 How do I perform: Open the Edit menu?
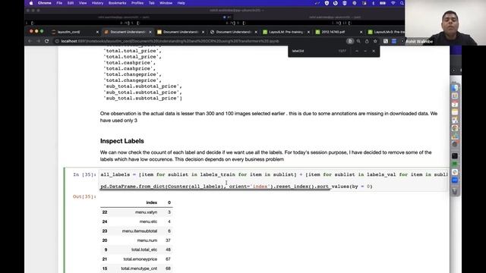71,3
